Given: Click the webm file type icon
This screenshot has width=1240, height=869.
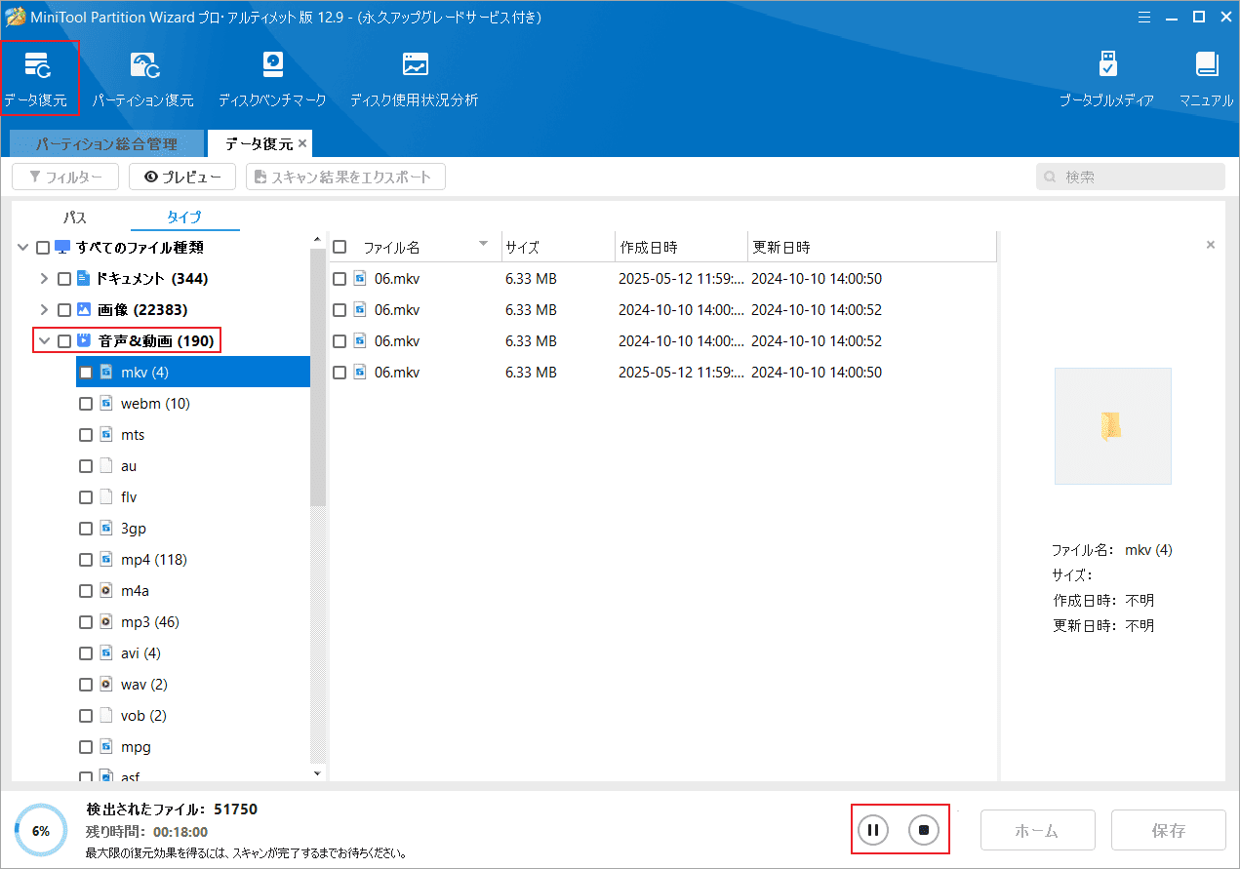Looking at the screenshot, I should click(107, 404).
